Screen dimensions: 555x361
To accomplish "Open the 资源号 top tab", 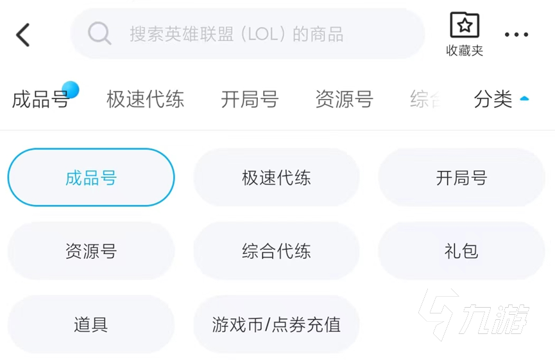I will click(x=344, y=99).
